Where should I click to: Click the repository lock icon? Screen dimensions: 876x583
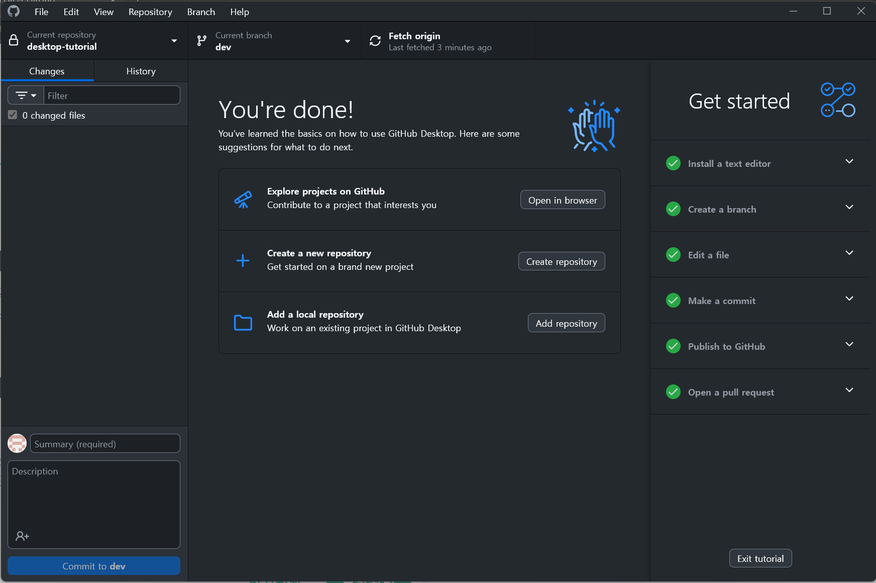[x=14, y=40]
